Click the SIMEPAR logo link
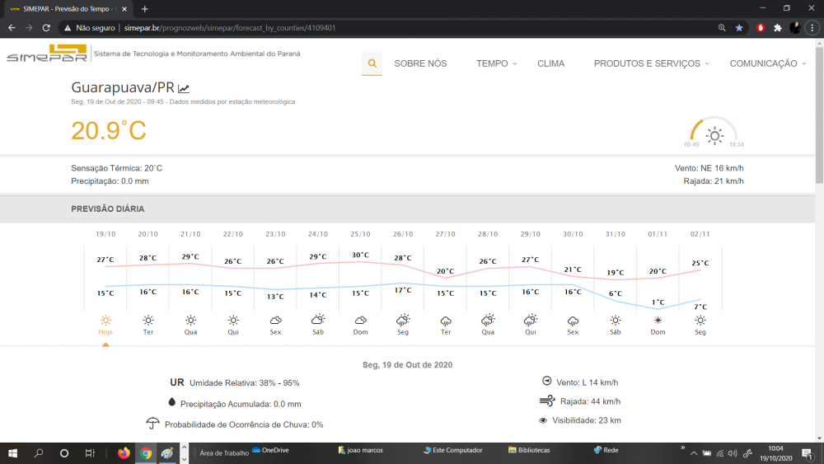Viewport: 824px width, 464px height. (47, 54)
